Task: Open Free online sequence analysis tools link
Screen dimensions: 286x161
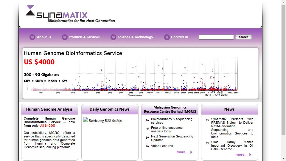Action: pos(167,129)
